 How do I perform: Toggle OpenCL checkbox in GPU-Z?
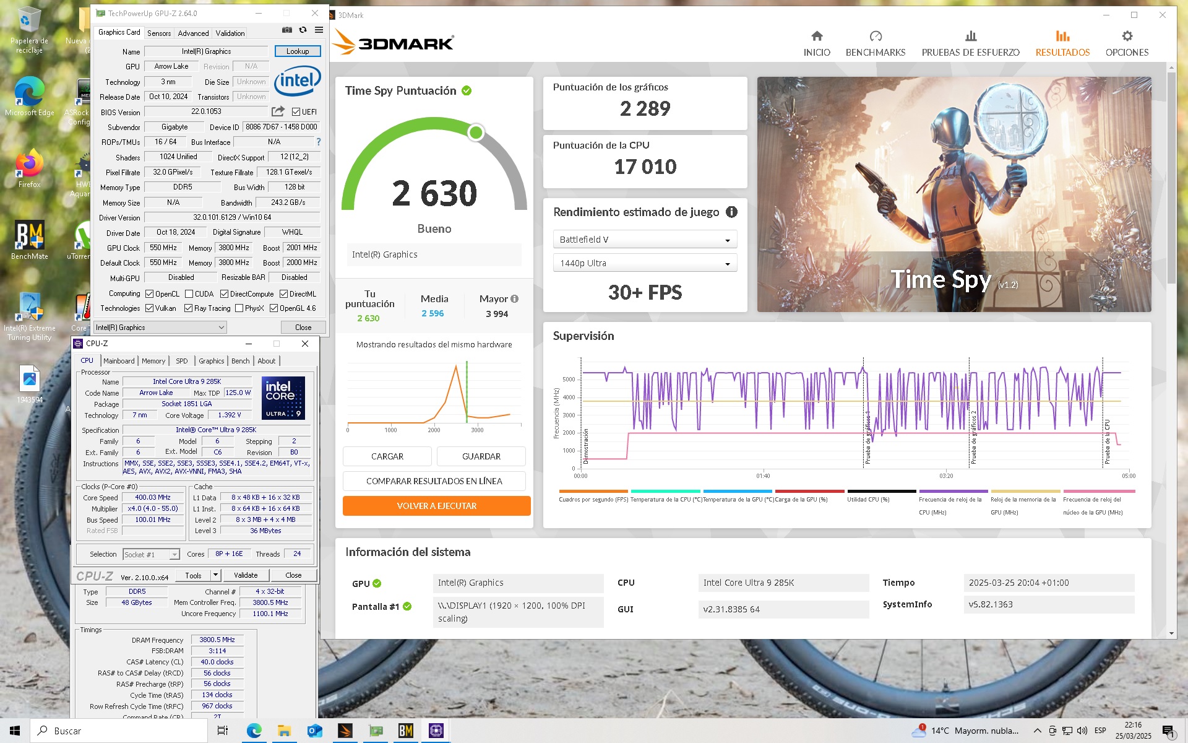tap(149, 294)
